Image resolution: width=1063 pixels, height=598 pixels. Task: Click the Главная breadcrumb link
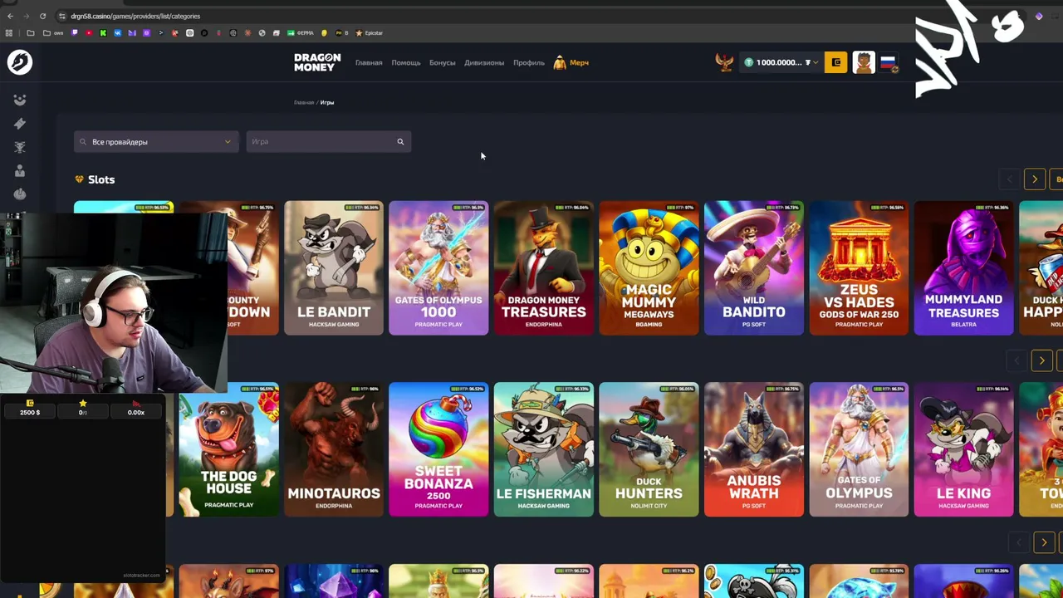304,102
